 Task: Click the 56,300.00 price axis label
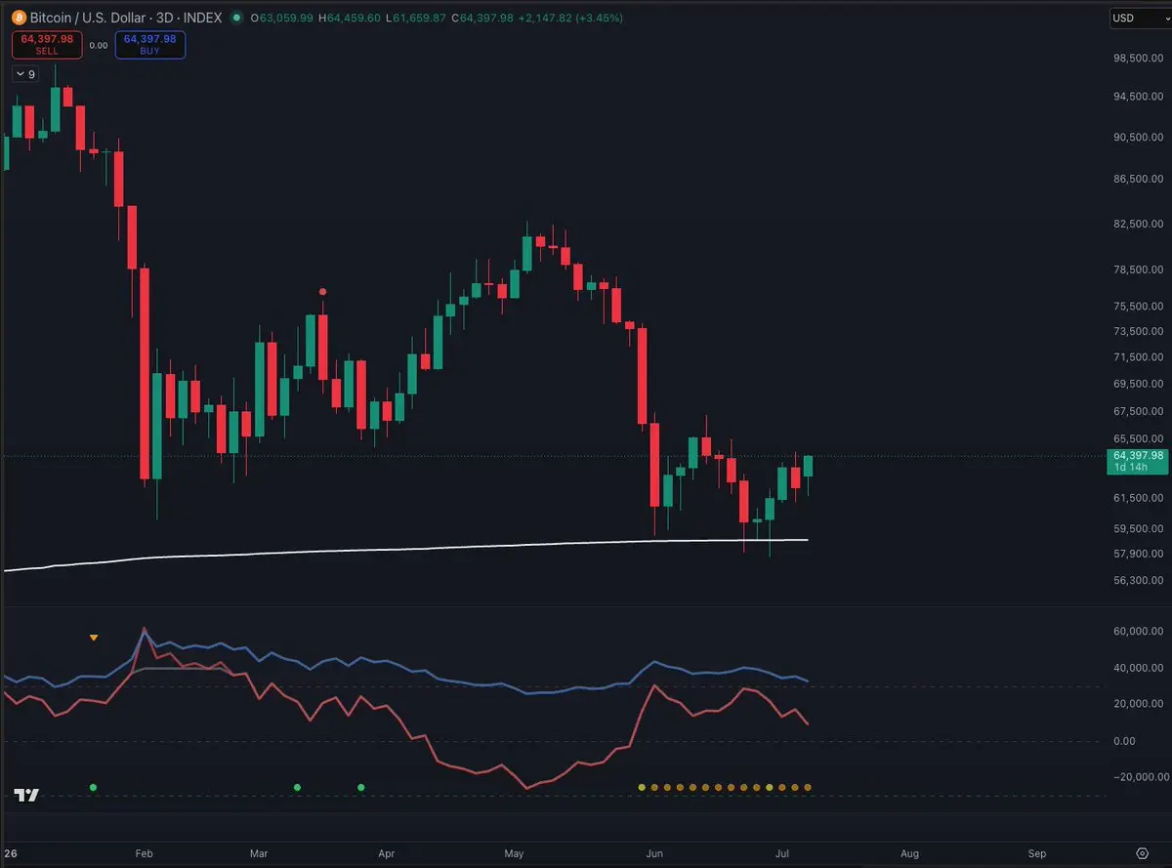click(x=1137, y=580)
